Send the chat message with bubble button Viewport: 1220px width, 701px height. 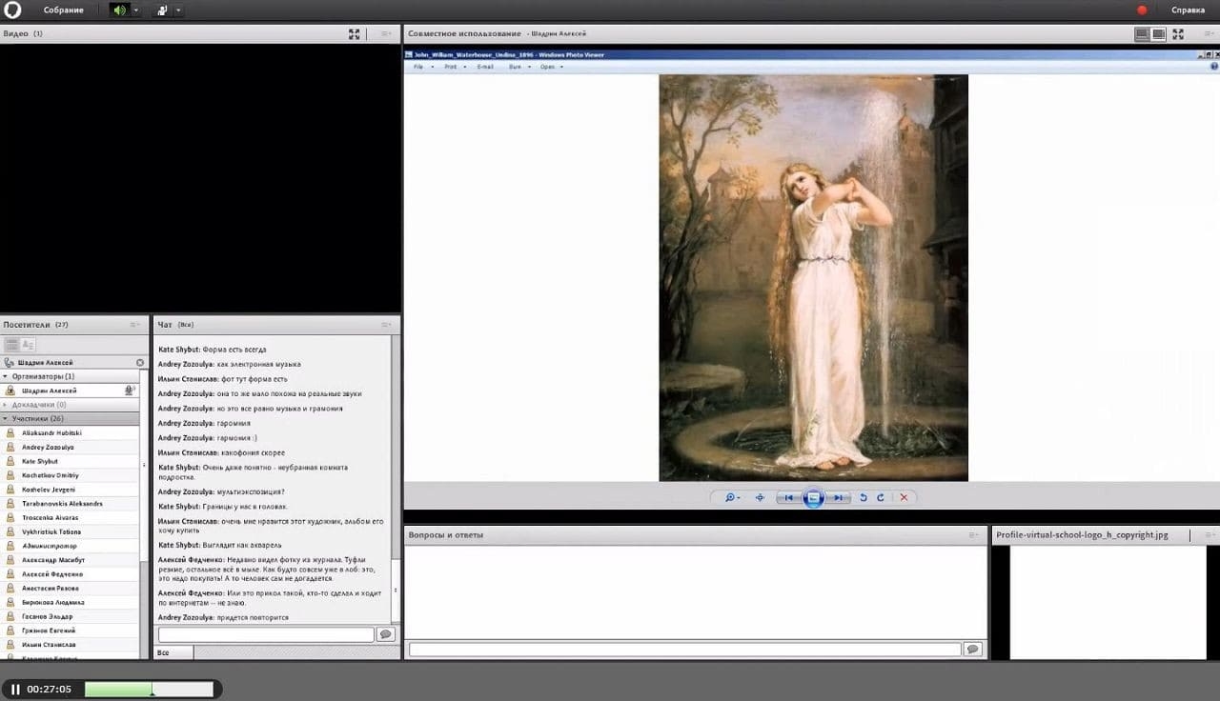coord(386,634)
